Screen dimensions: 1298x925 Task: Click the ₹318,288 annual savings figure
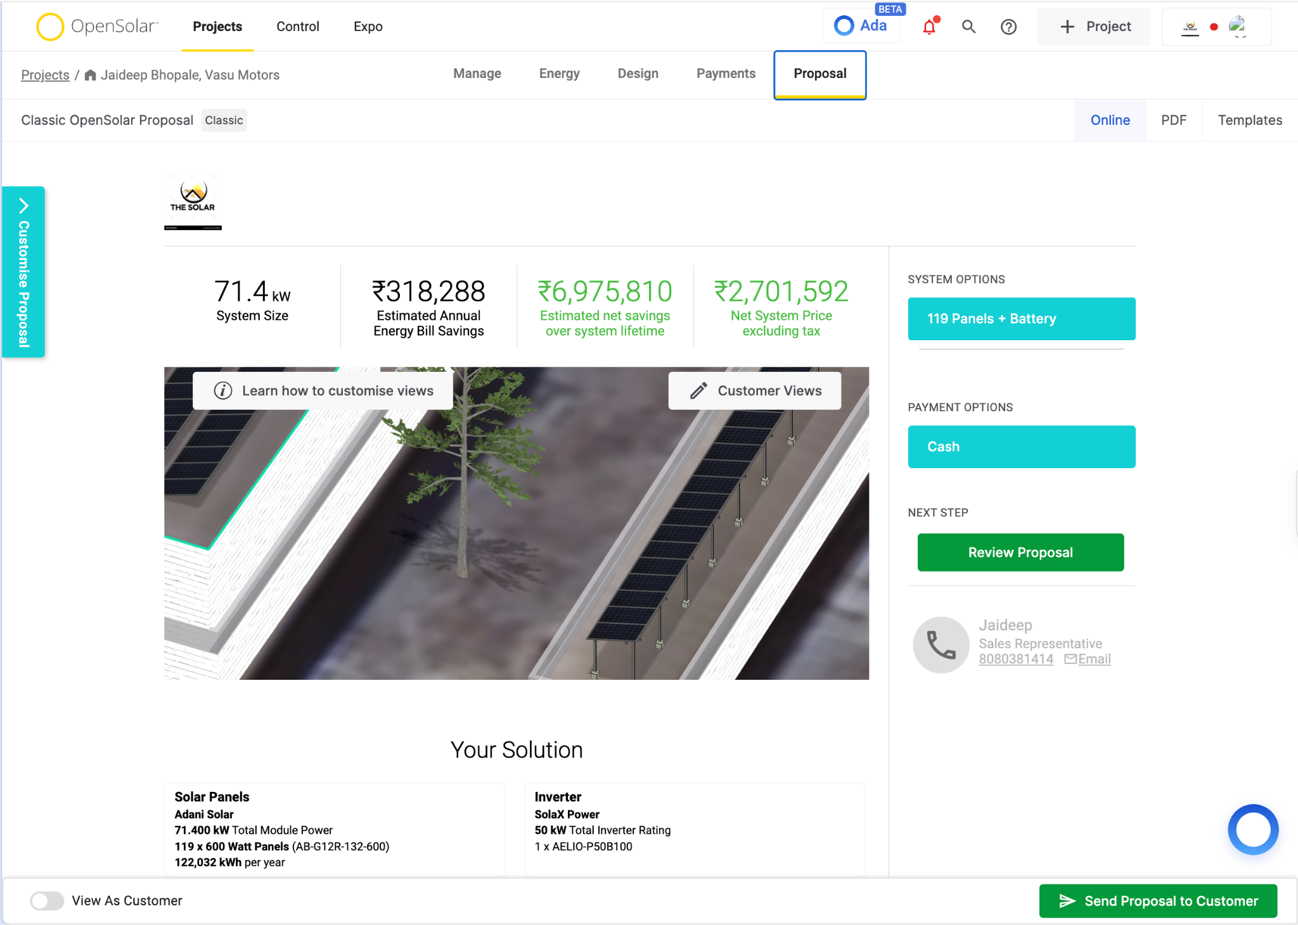[x=428, y=292]
